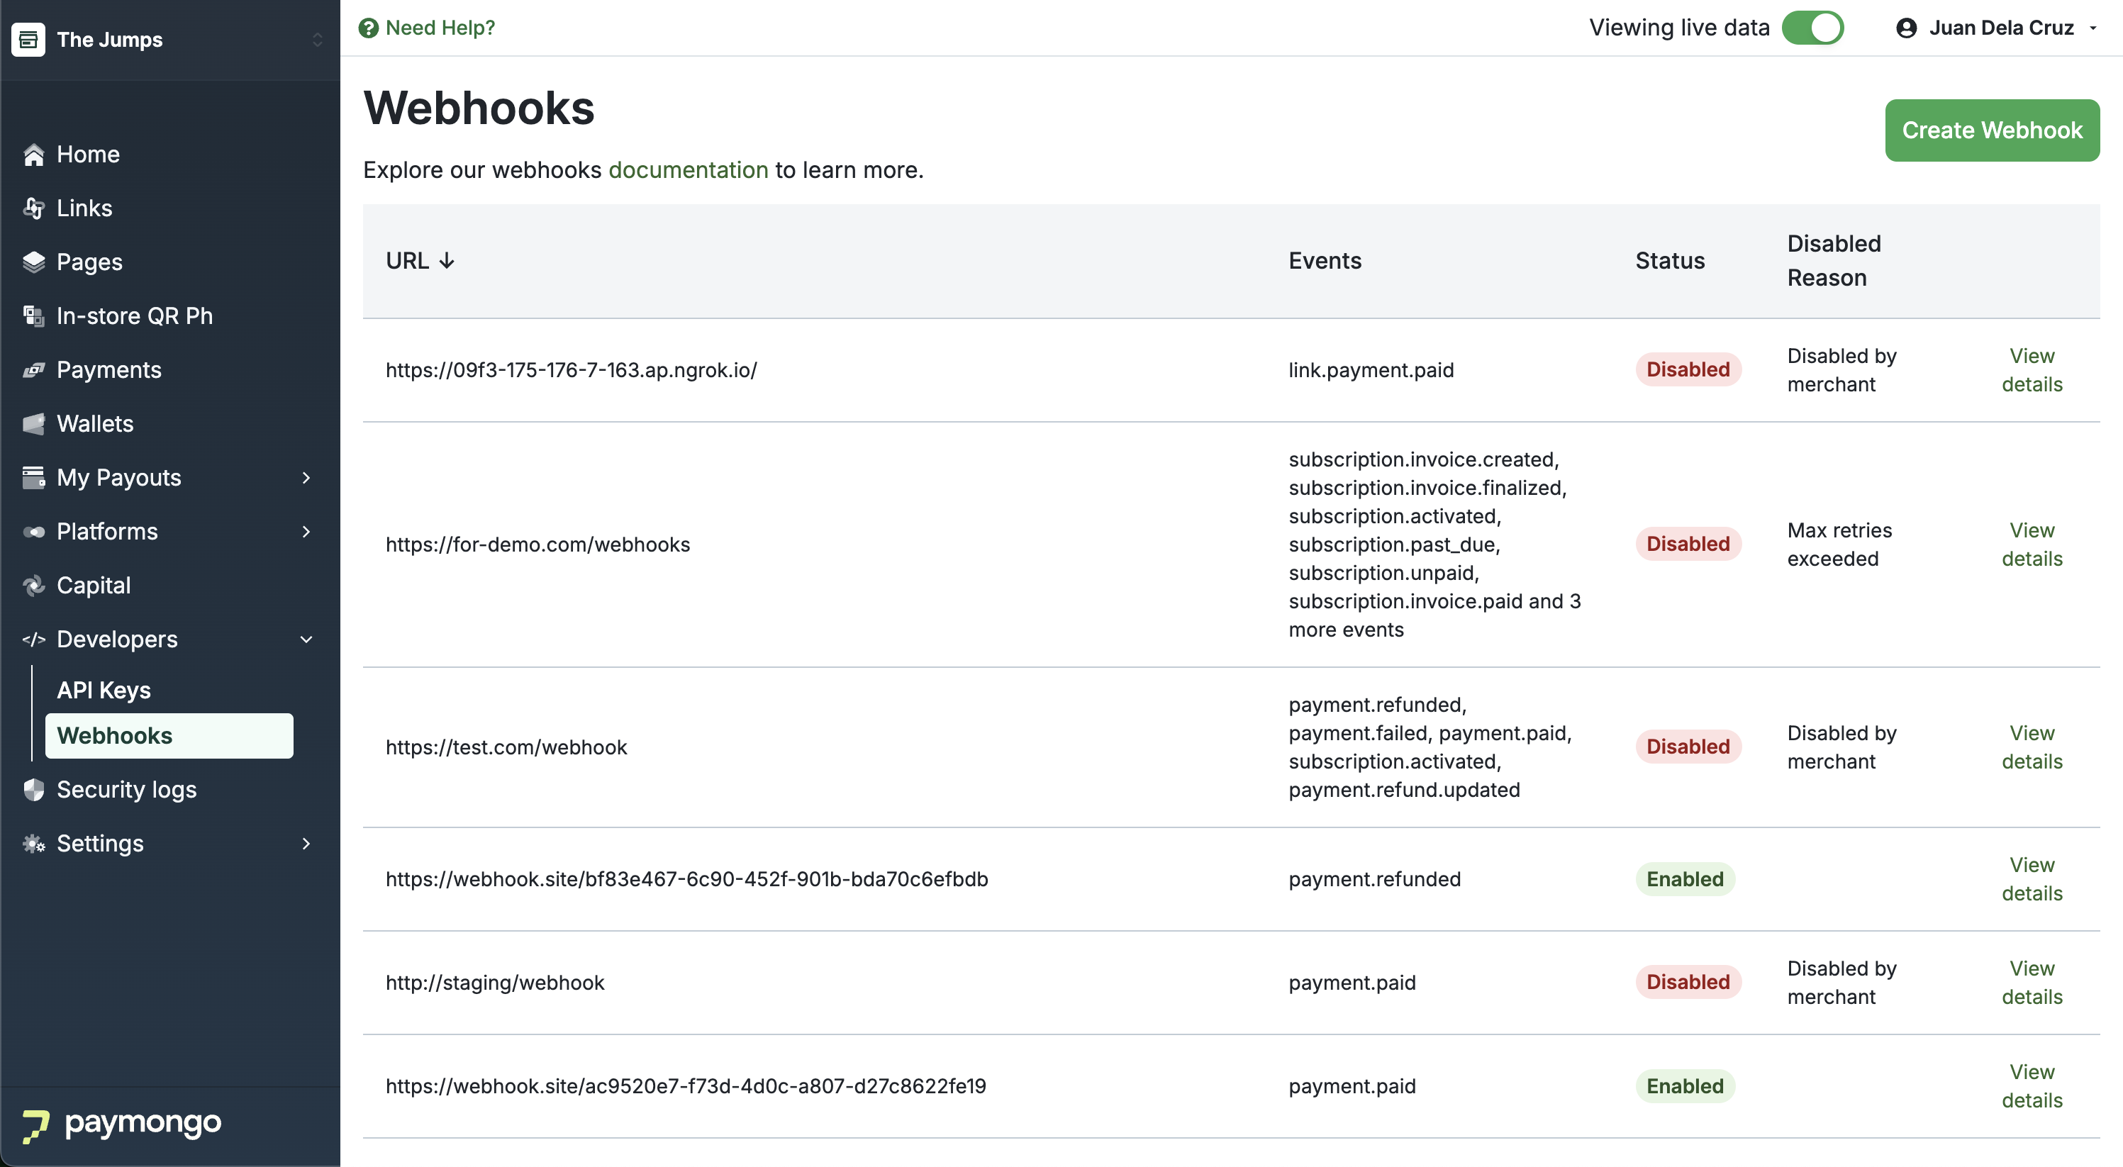
Task: Click the Wallets icon in sidebar
Action: tap(34, 423)
